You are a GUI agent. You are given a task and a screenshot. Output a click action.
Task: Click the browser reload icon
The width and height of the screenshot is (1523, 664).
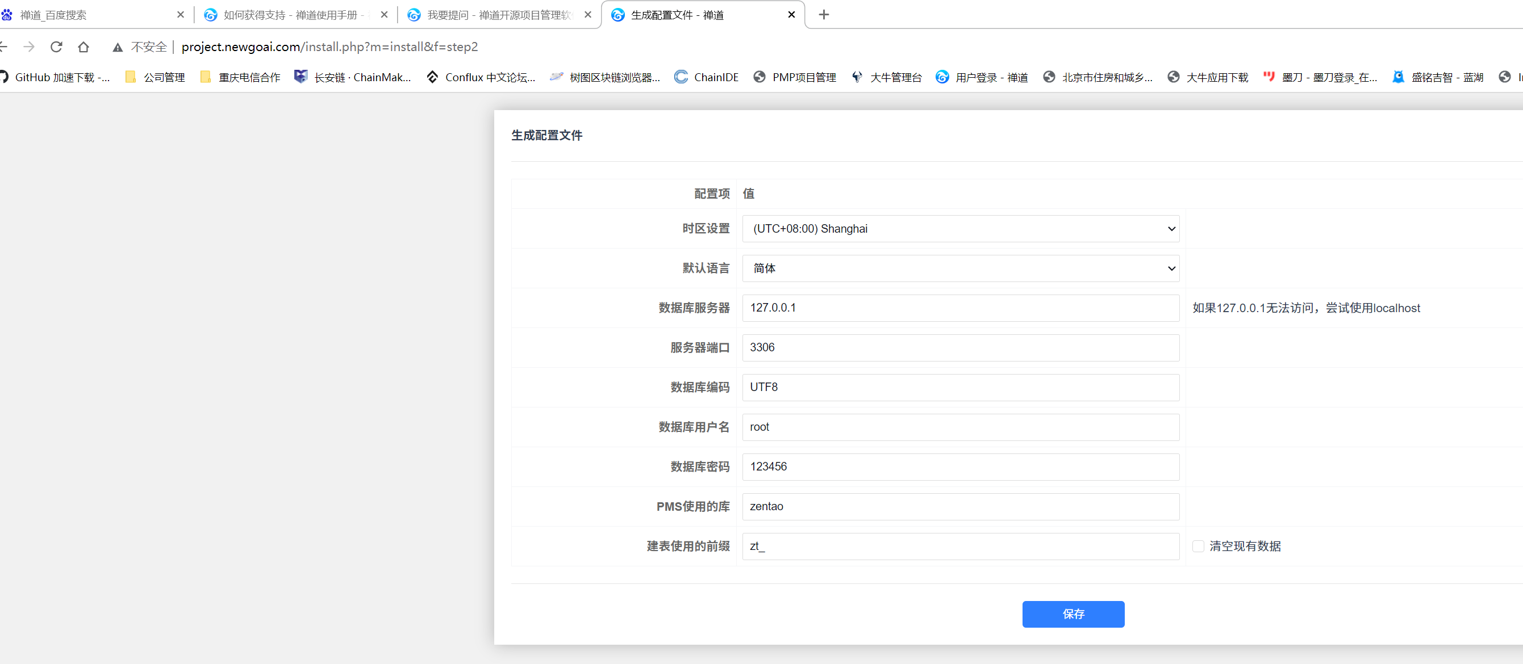click(x=56, y=47)
